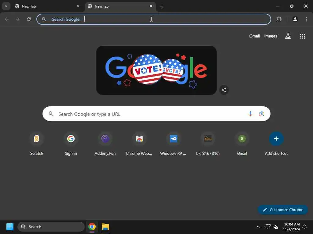
Task: Select the second New Tab
Action: tap(120, 6)
